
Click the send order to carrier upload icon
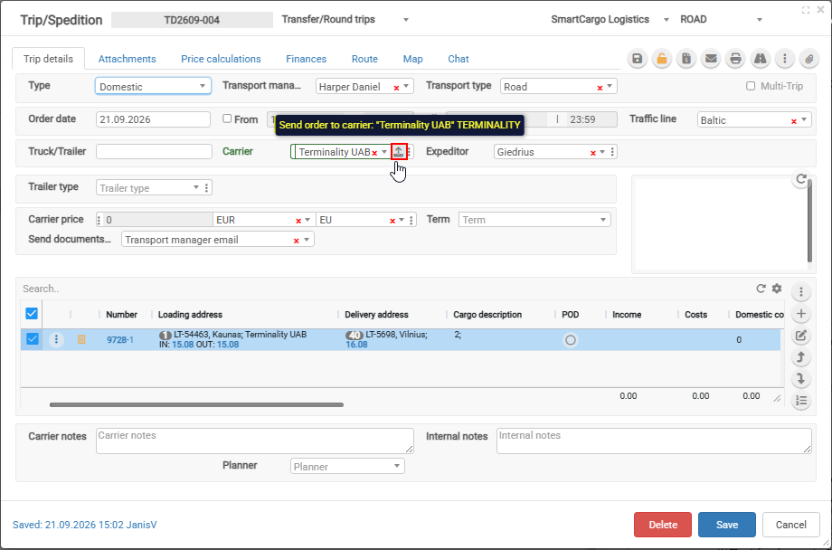coord(399,152)
